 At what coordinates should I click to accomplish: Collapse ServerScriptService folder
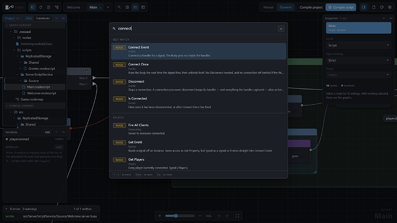(x=17, y=75)
